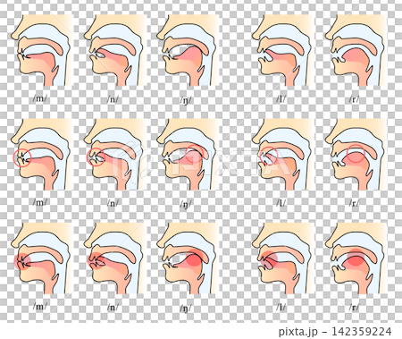Pick /r/ diagram with red circle outline

[356, 155]
